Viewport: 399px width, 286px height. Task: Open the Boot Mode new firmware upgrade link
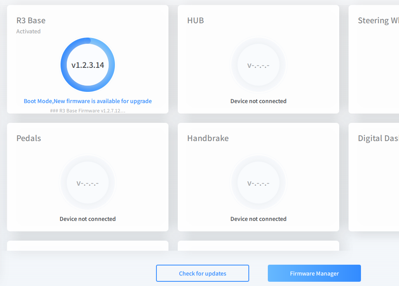point(88,101)
